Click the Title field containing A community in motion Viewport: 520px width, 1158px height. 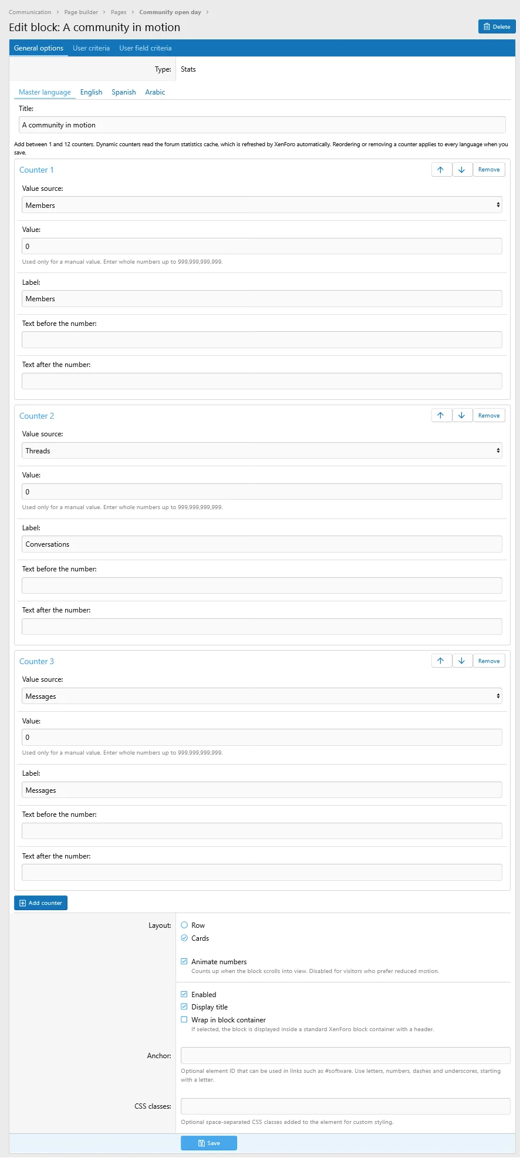click(x=262, y=124)
